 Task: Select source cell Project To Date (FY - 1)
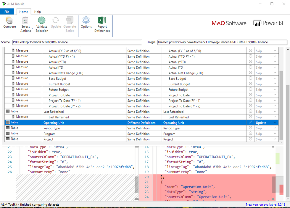point(84,101)
